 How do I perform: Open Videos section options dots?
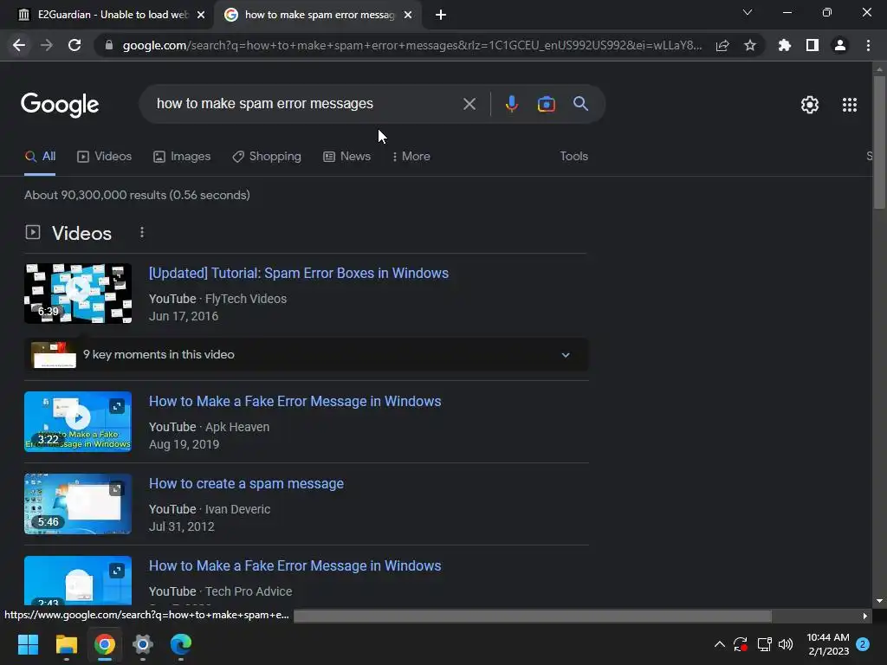(142, 232)
